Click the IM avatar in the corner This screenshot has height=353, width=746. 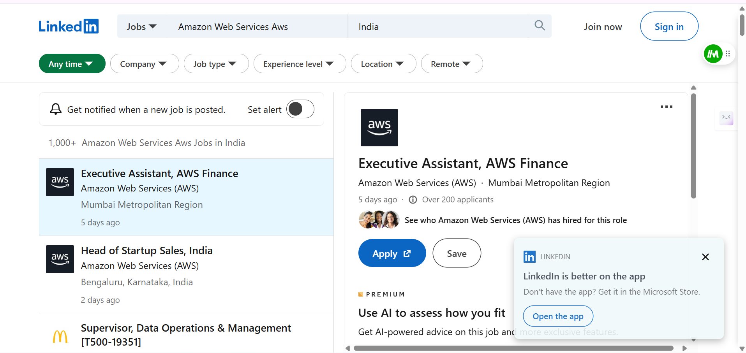pyautogui.click(x=713, y=53)
